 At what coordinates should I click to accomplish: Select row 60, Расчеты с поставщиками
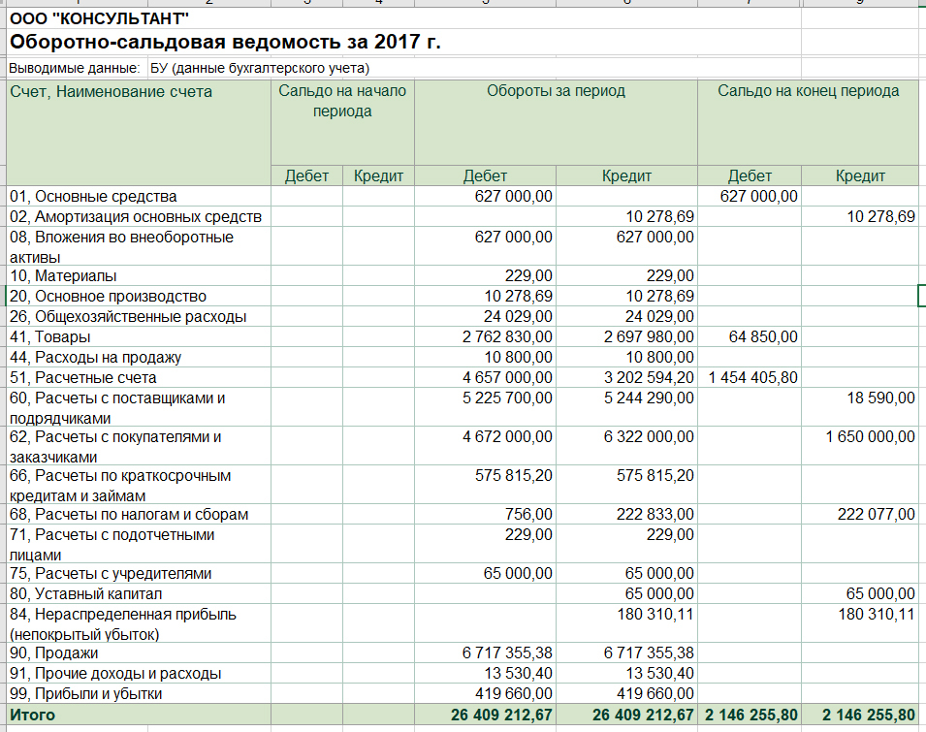tap(463, 407)
